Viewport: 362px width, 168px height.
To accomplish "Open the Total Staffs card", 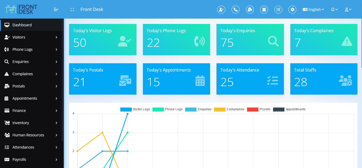I will tap(323, 79).
